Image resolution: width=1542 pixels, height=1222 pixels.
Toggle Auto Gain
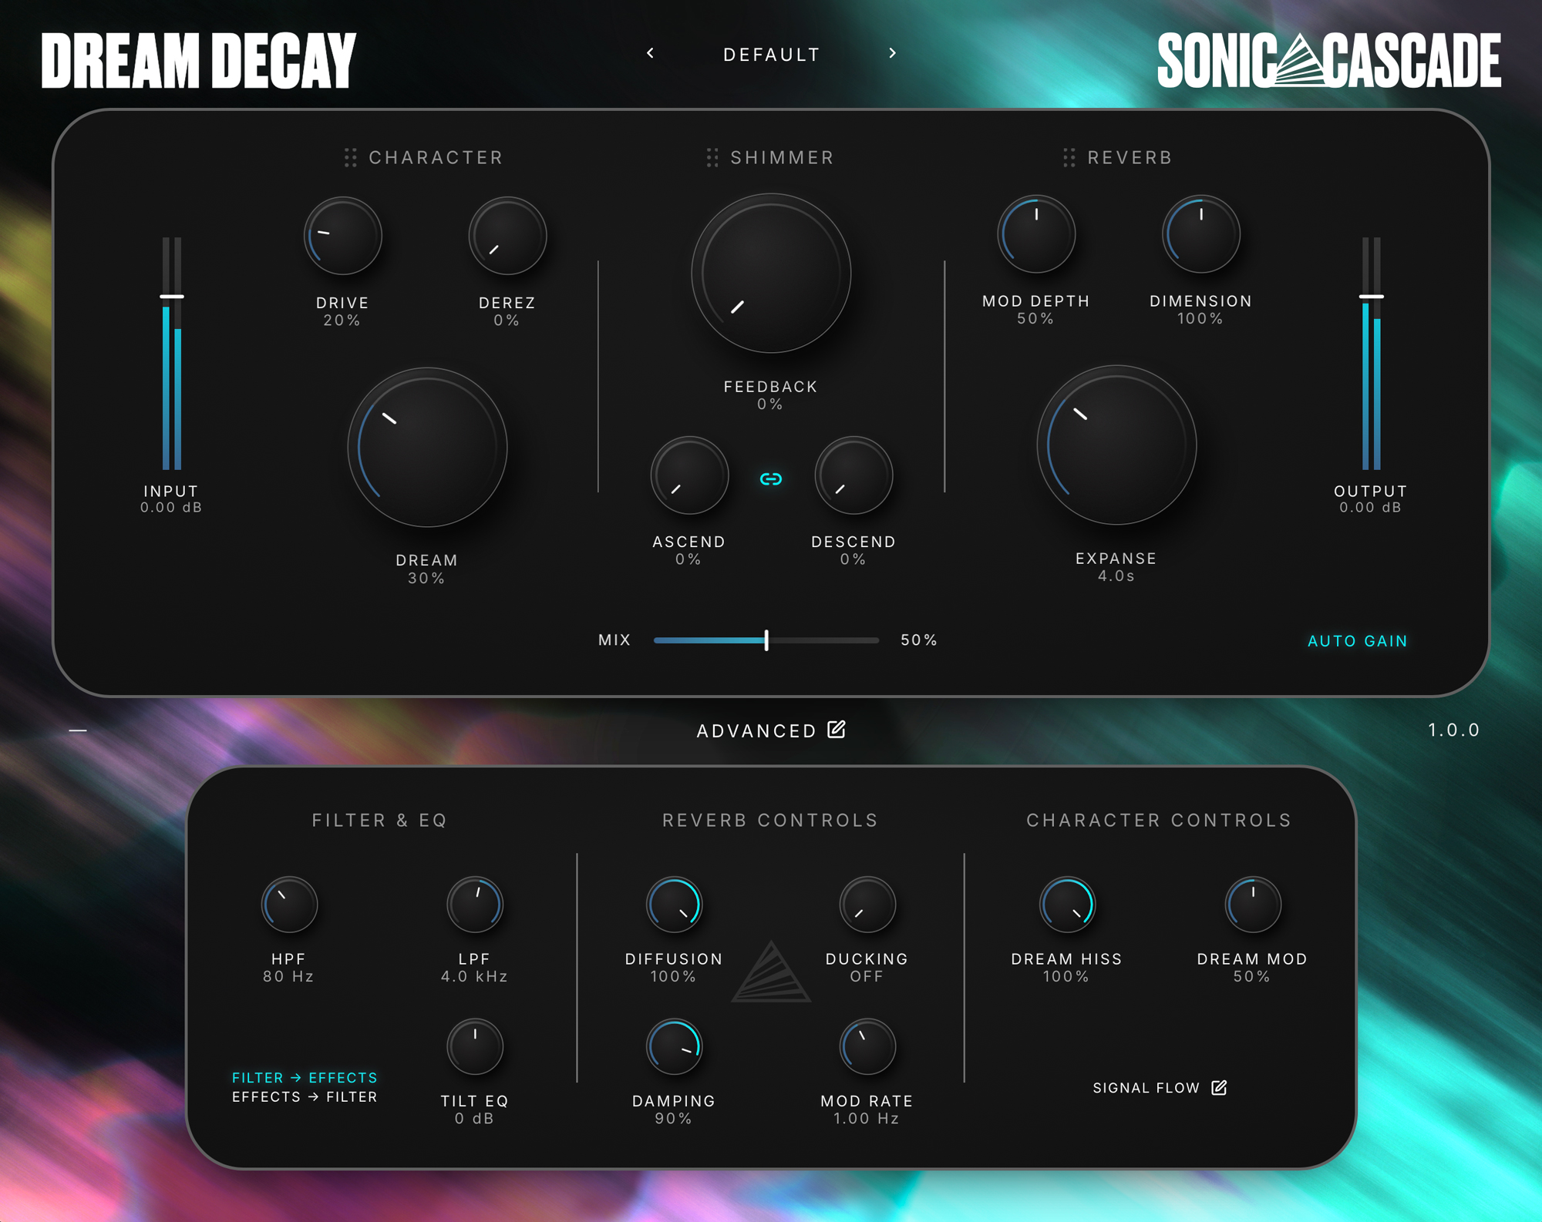(x=1358, y=641)
